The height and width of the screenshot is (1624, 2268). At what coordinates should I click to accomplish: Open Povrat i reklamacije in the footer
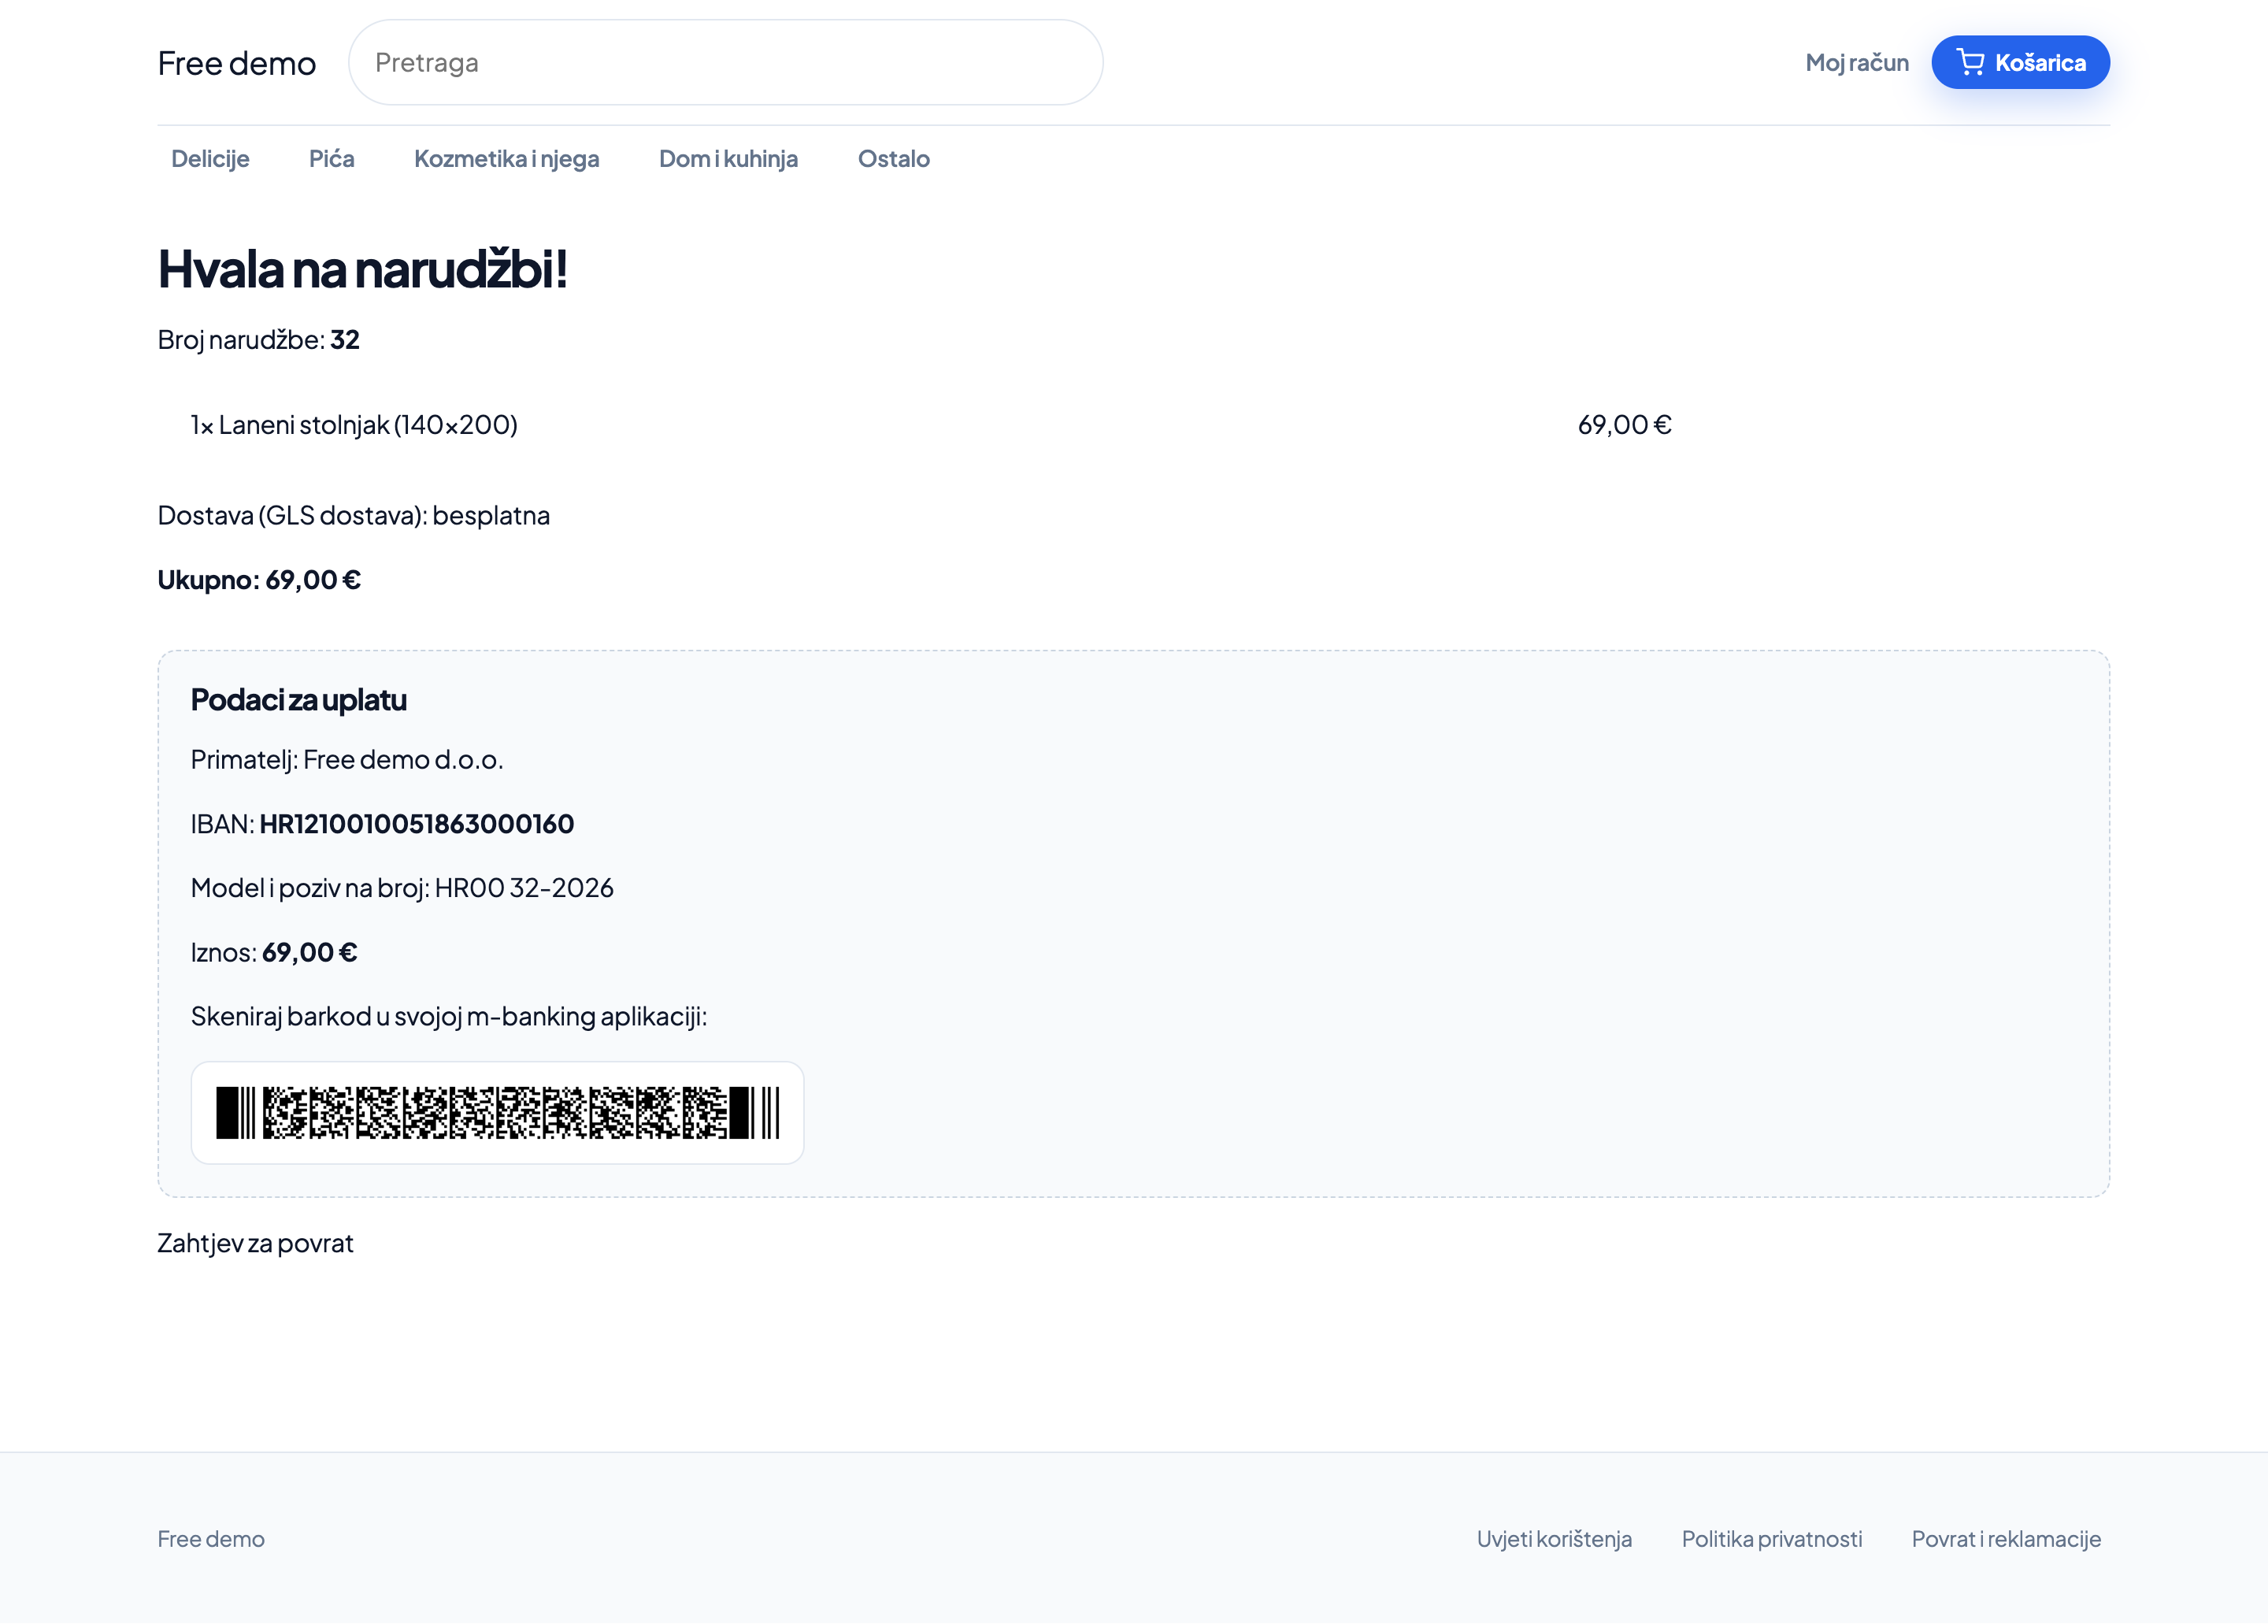(x=2006, y=1539)
